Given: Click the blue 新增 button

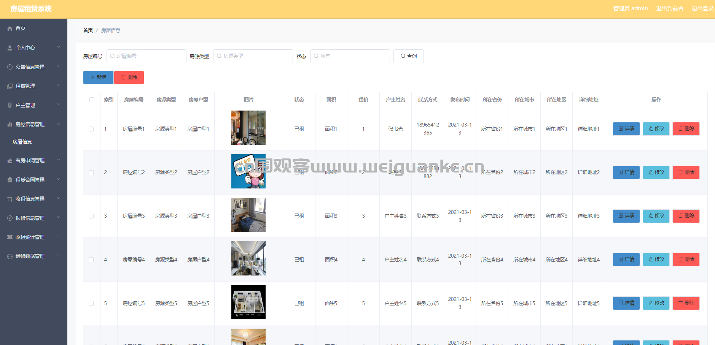Looking at the screenshot, I should 98,78.
